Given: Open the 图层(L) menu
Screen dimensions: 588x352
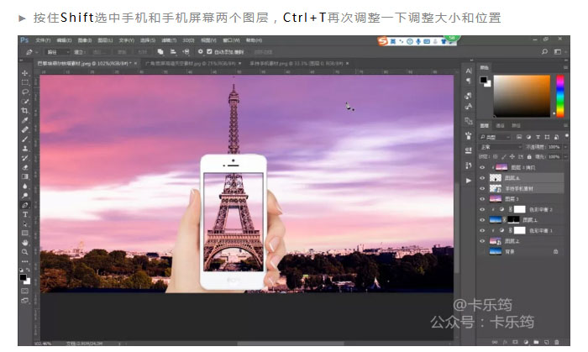Looking at the screenshot, I should 102,39.
